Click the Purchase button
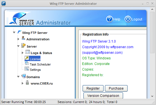156x105 pixels. coord(116,88)
